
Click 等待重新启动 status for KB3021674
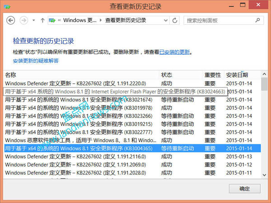click(178, 100)
